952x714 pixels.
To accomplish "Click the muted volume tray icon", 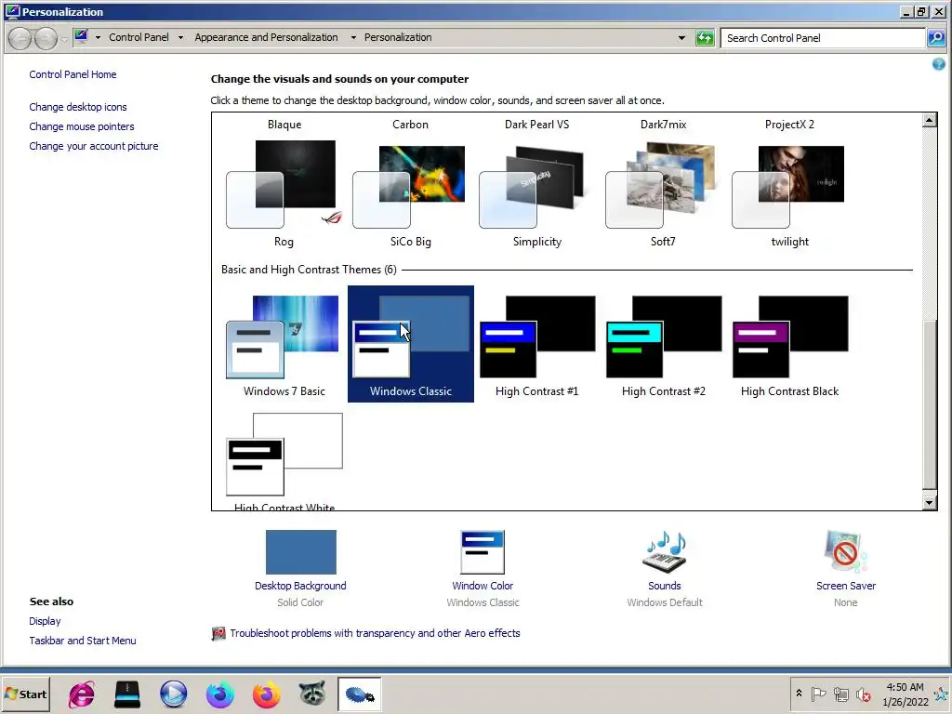I will [x=863, y=694].
